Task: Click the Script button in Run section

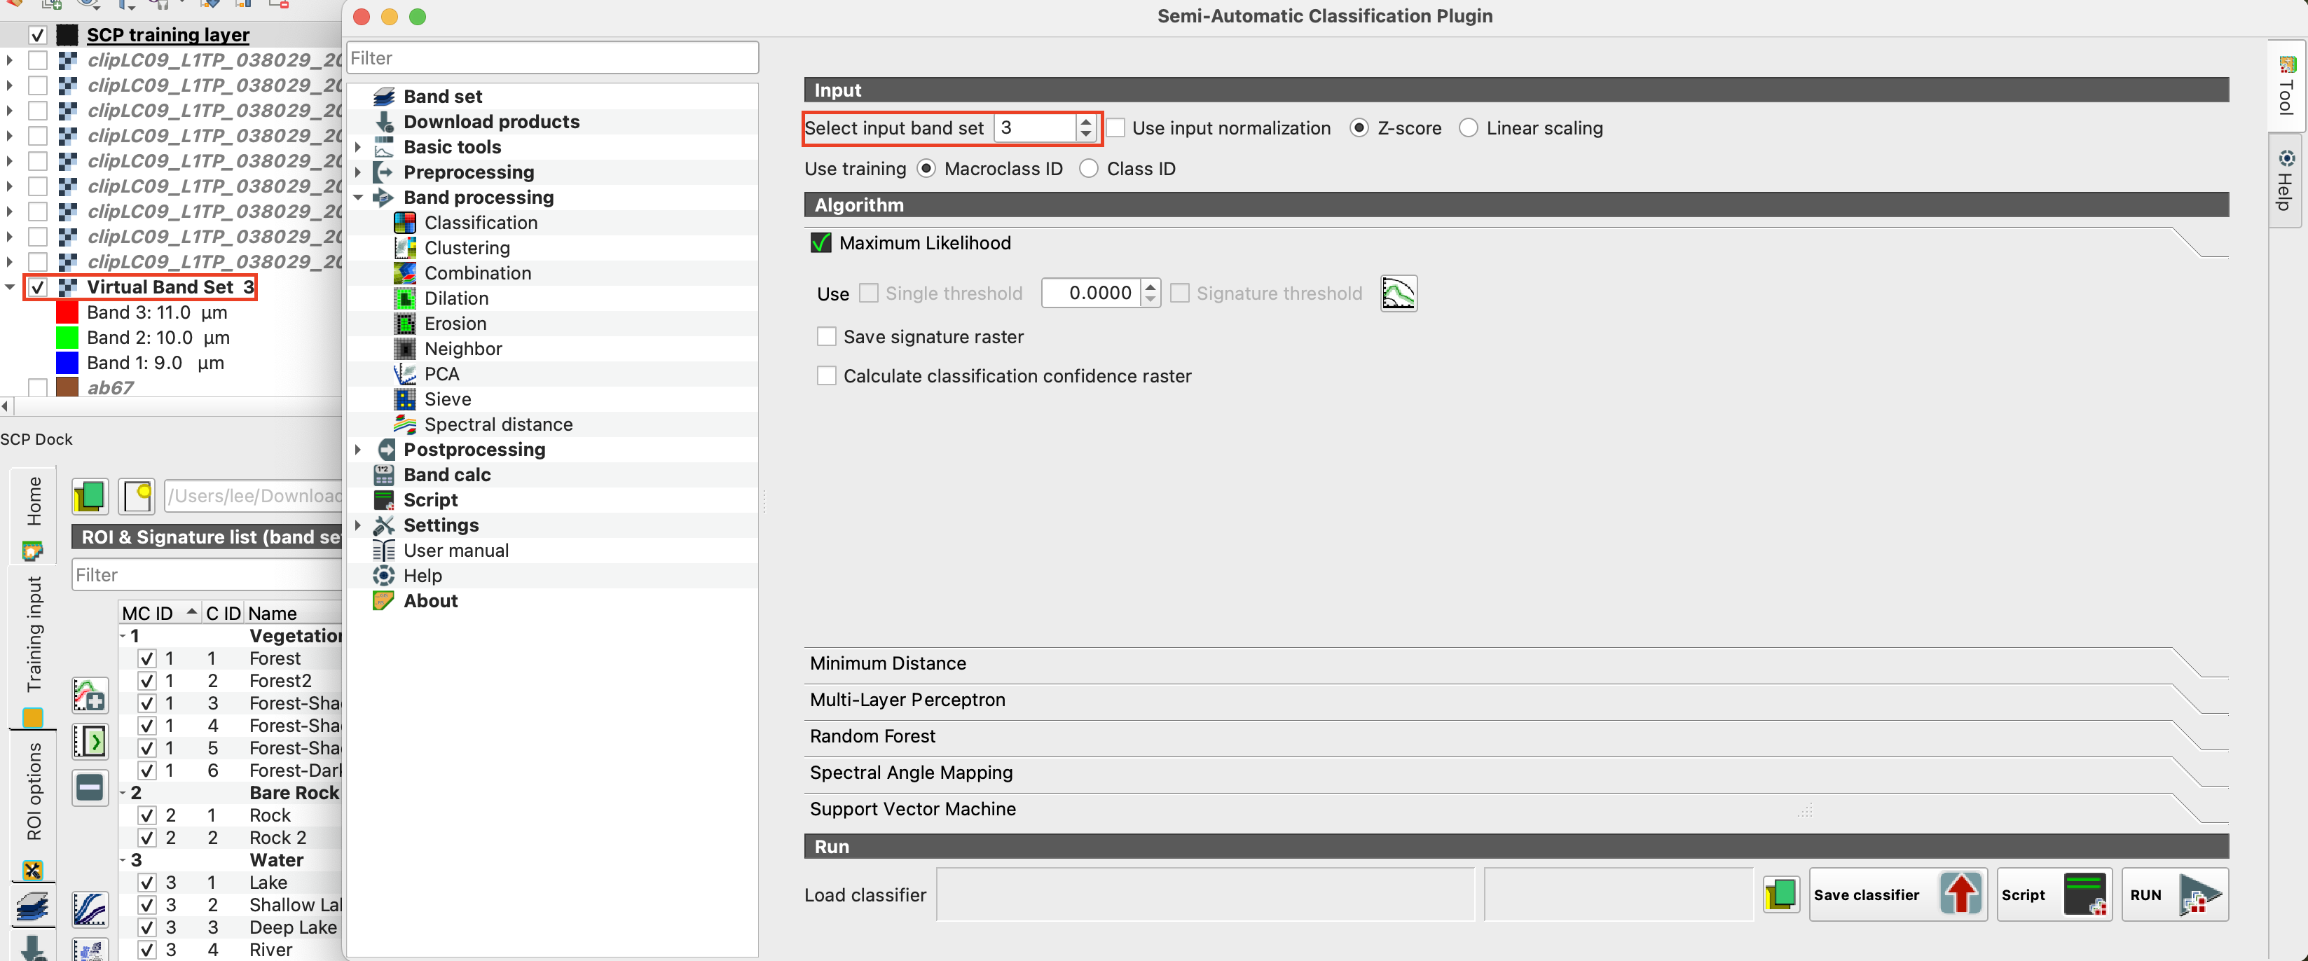Action: (2054, 894)
